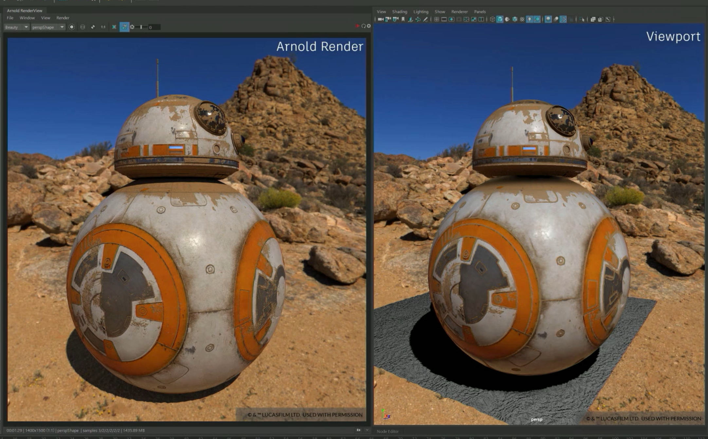This screenshot has width=708, height=439.
Task: Click the use all lights bulb icon
Action: [x=530, y=19]
